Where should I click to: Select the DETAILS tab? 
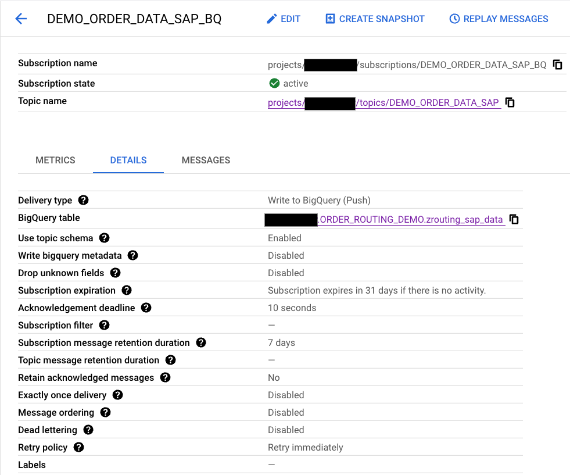click(x=128, y=160)
